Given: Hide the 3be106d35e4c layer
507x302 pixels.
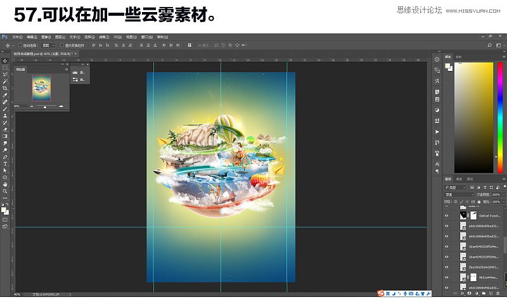Looking at the screenshot, I should coord(447,267).
